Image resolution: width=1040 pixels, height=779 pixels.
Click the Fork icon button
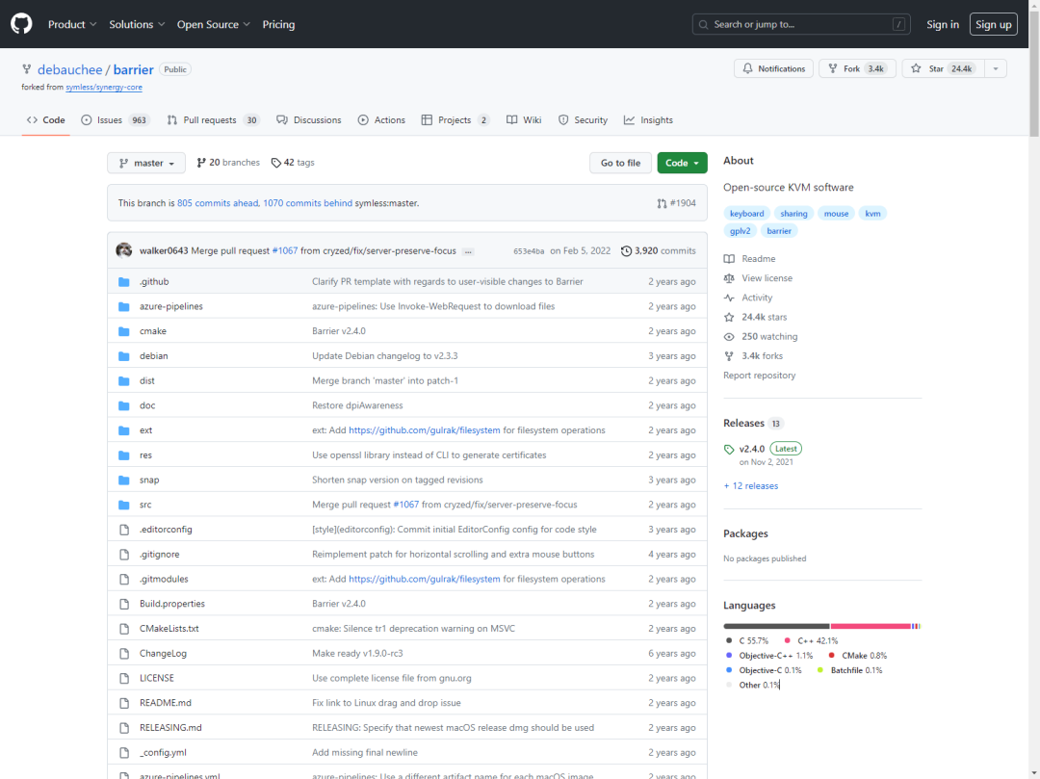[833, 69]
